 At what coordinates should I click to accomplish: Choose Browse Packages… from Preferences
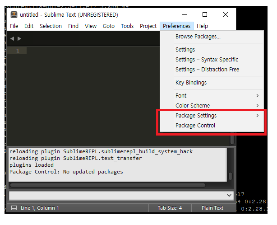coord(212,37)
